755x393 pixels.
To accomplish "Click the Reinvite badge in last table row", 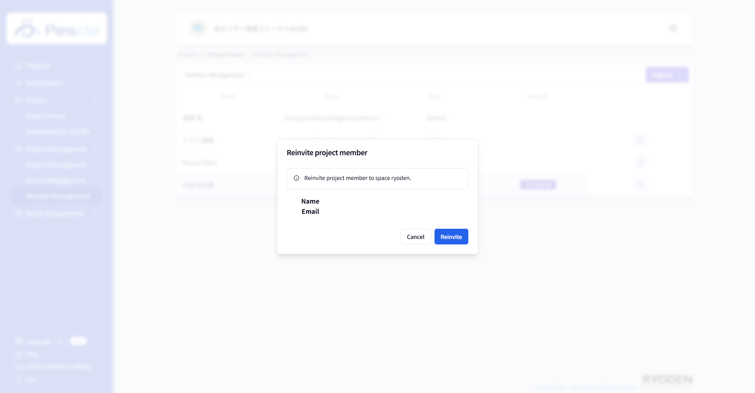I will (x=538, y=185).
